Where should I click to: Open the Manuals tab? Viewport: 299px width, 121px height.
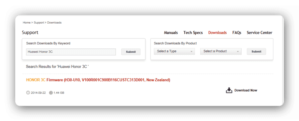pos(171,33)
